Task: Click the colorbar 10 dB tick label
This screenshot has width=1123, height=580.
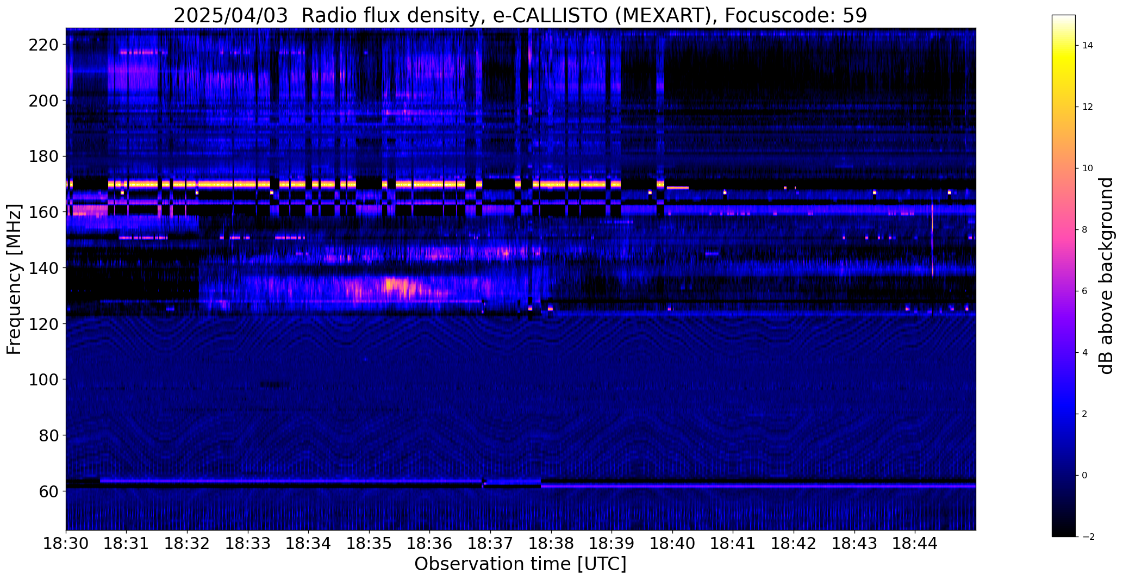Action: [x=1087, y=169]
